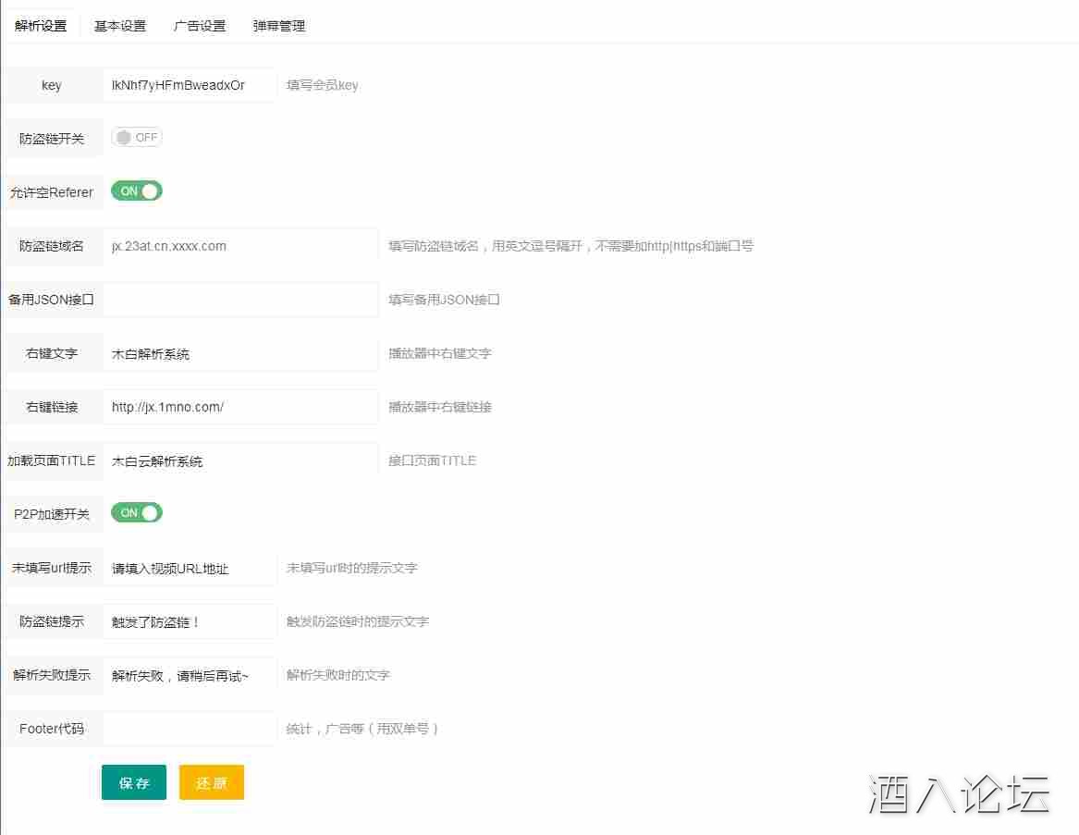This screenshot has width=1079, height=835.
Task: Disable the P2P加速开关 toggle
Action: tap(137, 513)
